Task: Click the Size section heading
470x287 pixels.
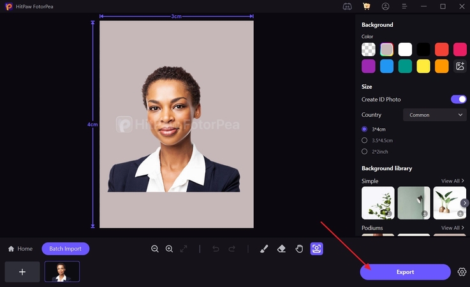Action: (x=367, y=87)
